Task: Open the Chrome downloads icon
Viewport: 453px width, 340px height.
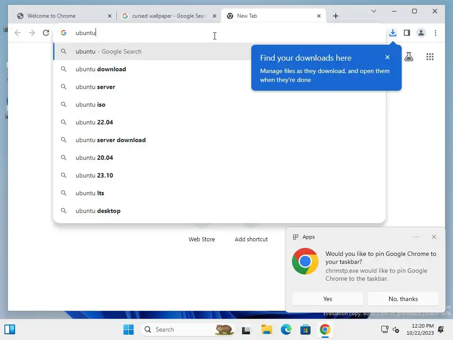Action: (393, 33)
